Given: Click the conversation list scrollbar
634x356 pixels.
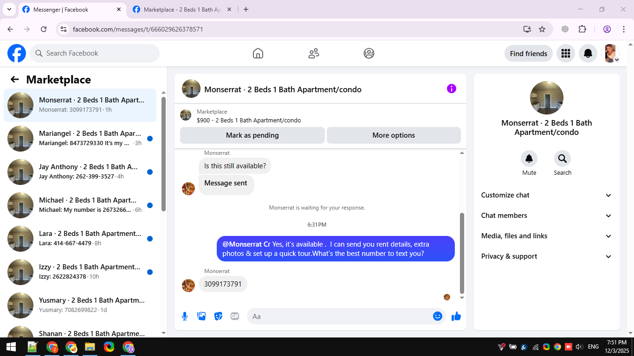Looking at the screenshot, I should pos(163,154).
